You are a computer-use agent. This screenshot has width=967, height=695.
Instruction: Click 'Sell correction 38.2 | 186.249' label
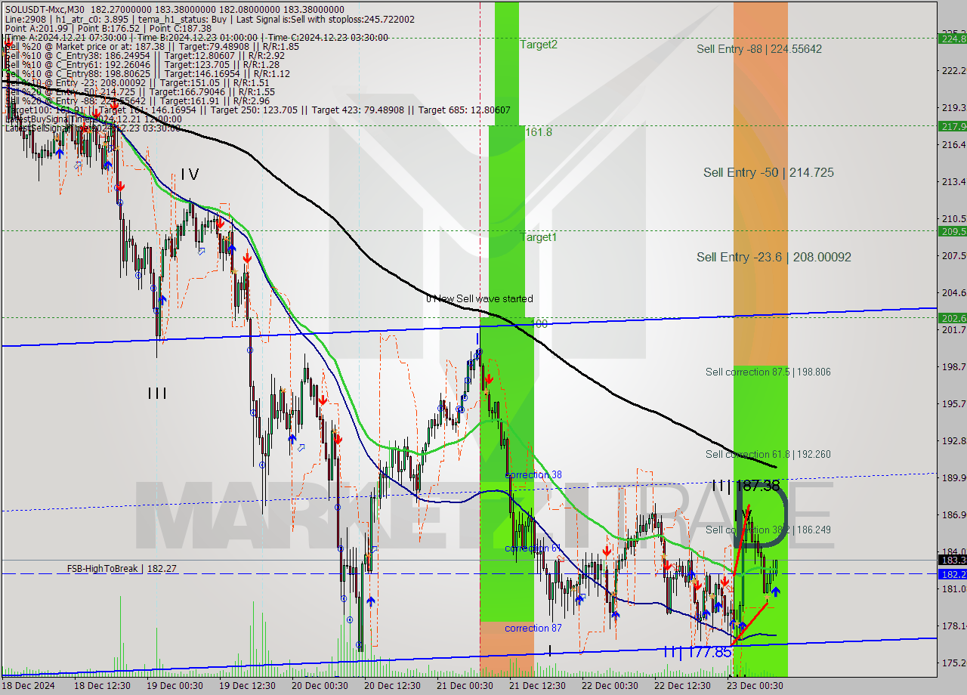click(768, 530)
